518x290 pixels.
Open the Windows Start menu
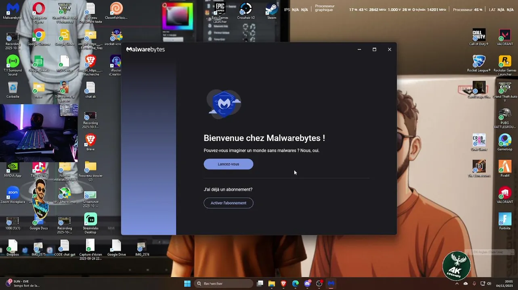point(187,284)
